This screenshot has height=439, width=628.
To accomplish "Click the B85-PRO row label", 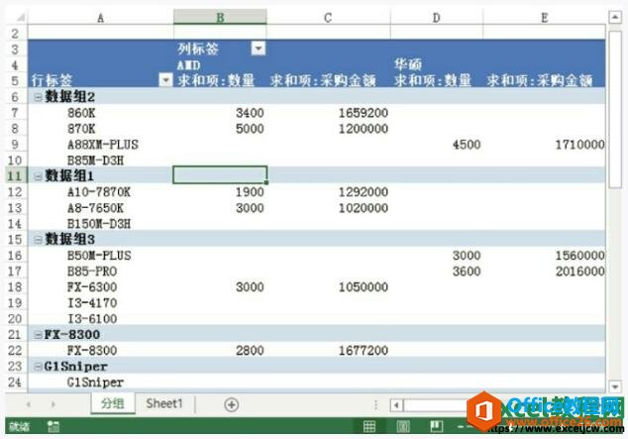I will [x=92, y=272].
